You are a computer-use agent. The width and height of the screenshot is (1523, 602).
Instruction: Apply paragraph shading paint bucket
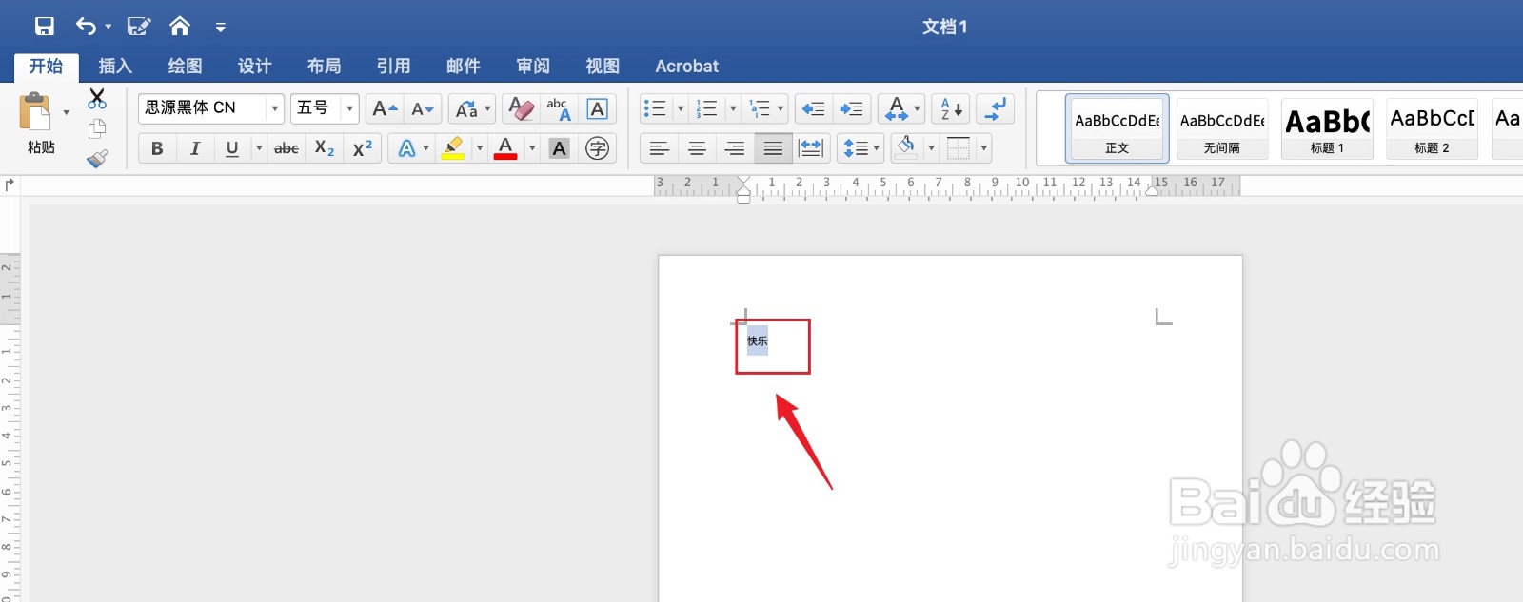pos(906,148)
